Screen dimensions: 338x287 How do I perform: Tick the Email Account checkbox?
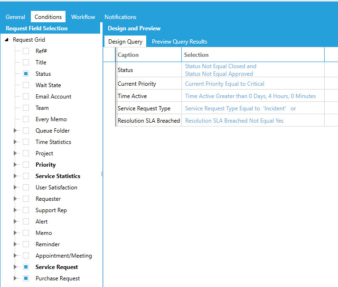click(26, 97)
